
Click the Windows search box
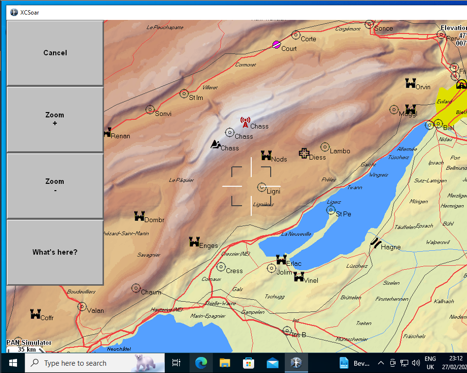95,363
